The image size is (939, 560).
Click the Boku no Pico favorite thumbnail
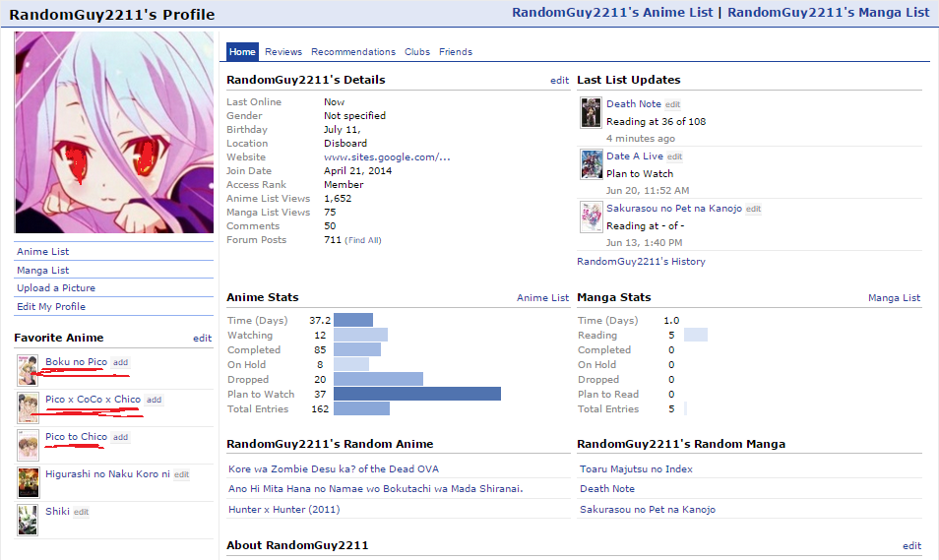[x=28, y=370]
